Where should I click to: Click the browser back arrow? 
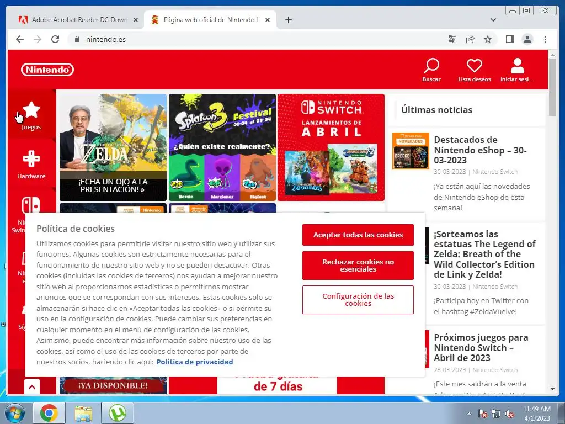point(20,39)
